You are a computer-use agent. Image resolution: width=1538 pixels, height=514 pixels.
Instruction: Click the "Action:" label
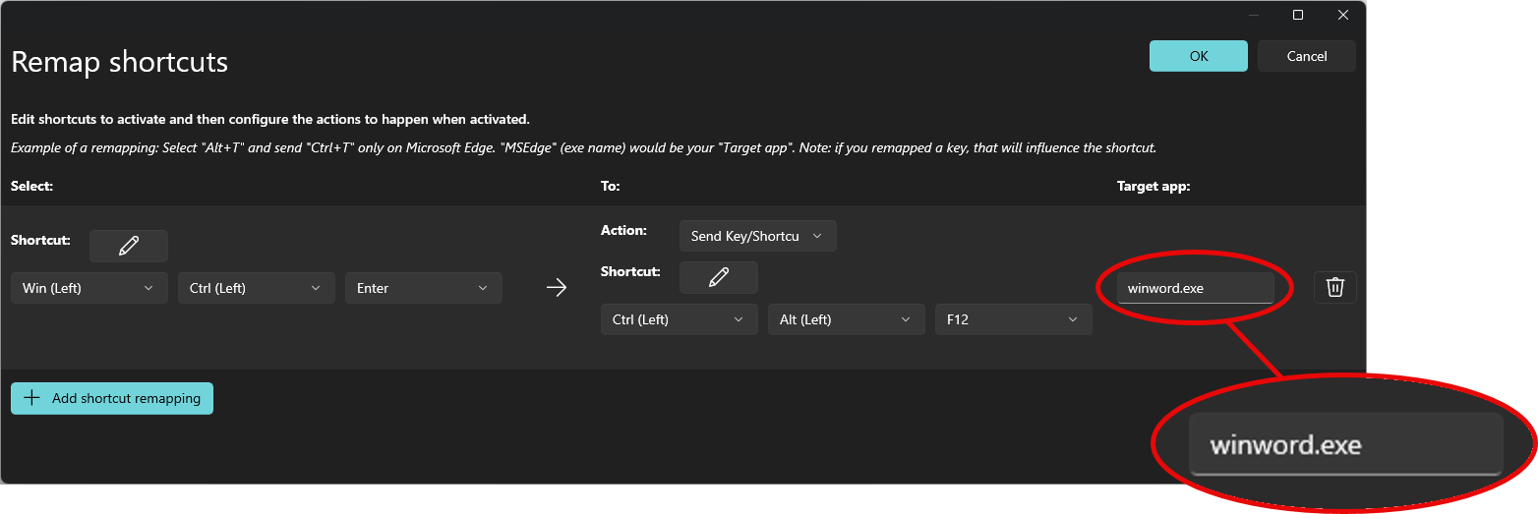pyautogui.click(x=623, y=230)
